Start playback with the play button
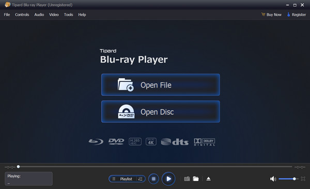This screenshot has width=310, height=189. (168, 179)
